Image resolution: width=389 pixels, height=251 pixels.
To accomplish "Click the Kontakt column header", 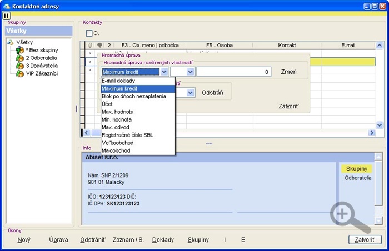I will [287, 45].
